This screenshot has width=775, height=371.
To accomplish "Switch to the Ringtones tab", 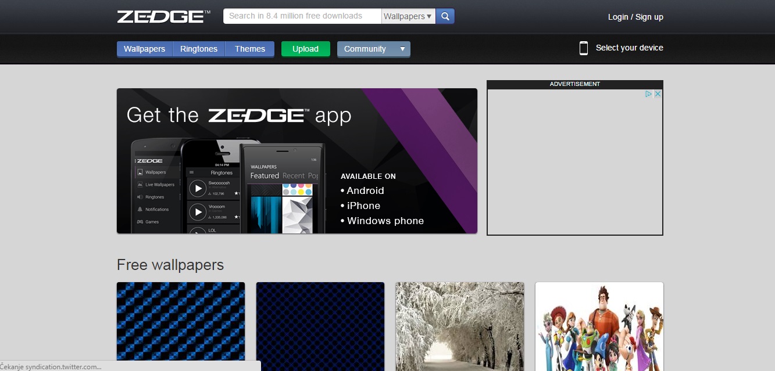I will pos(199,49).
